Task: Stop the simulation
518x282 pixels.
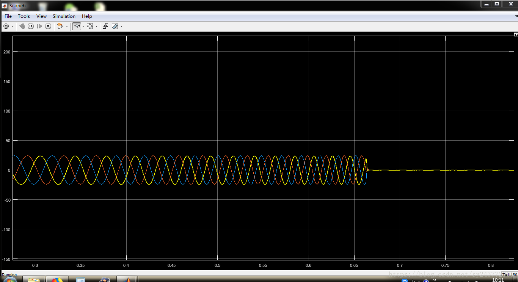Action: 48,26
